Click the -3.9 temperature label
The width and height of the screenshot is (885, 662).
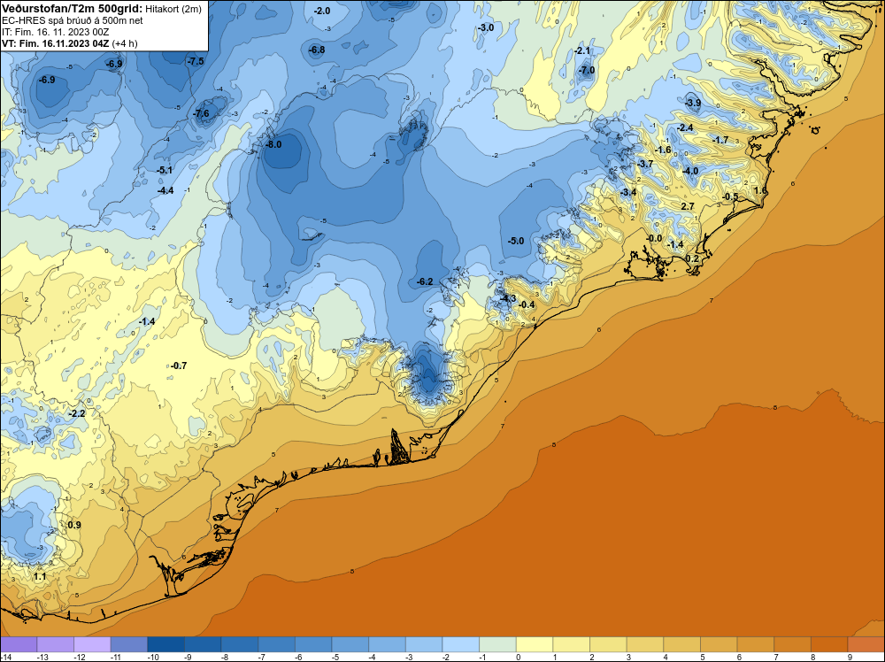tap(693, 103)
